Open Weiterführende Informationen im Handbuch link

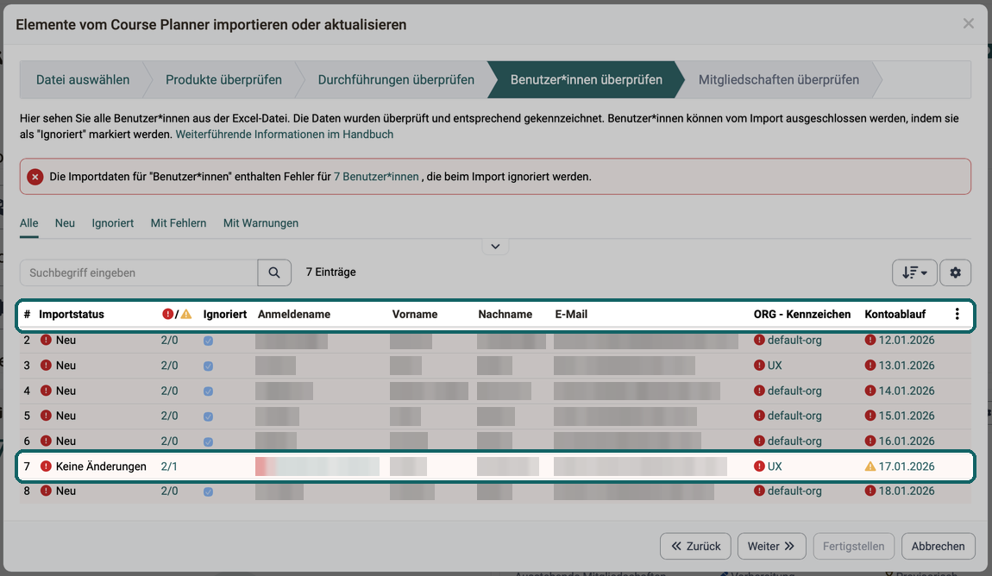coord(285,134)
